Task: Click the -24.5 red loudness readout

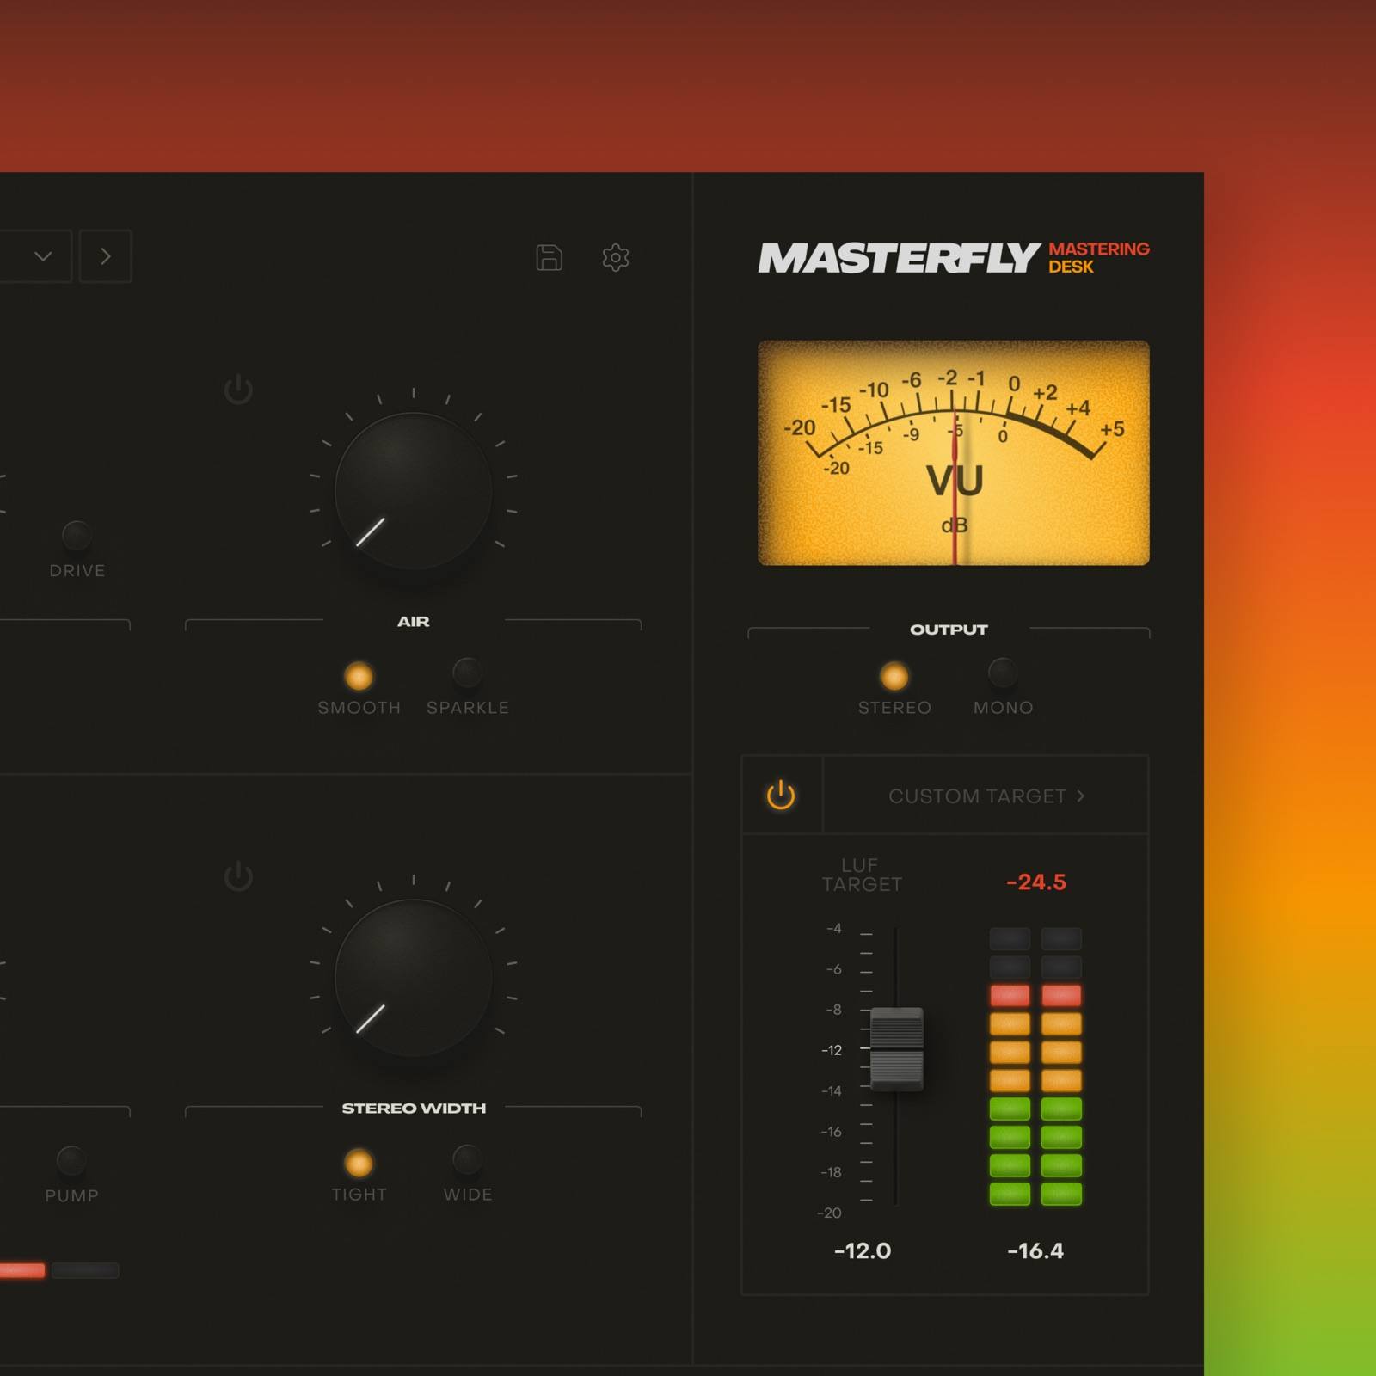Action: point(1036,881)
